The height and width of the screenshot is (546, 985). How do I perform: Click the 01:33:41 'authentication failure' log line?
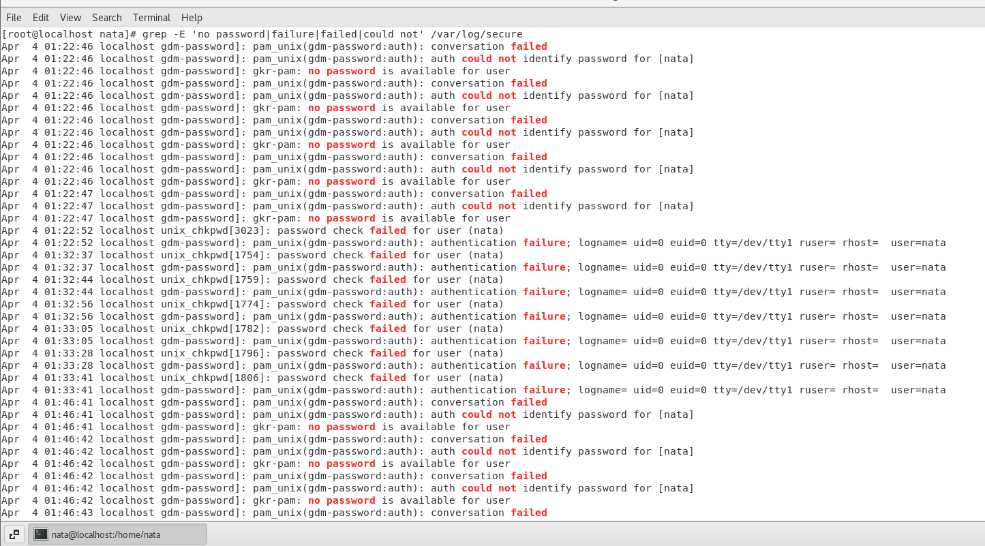[474, 390]
